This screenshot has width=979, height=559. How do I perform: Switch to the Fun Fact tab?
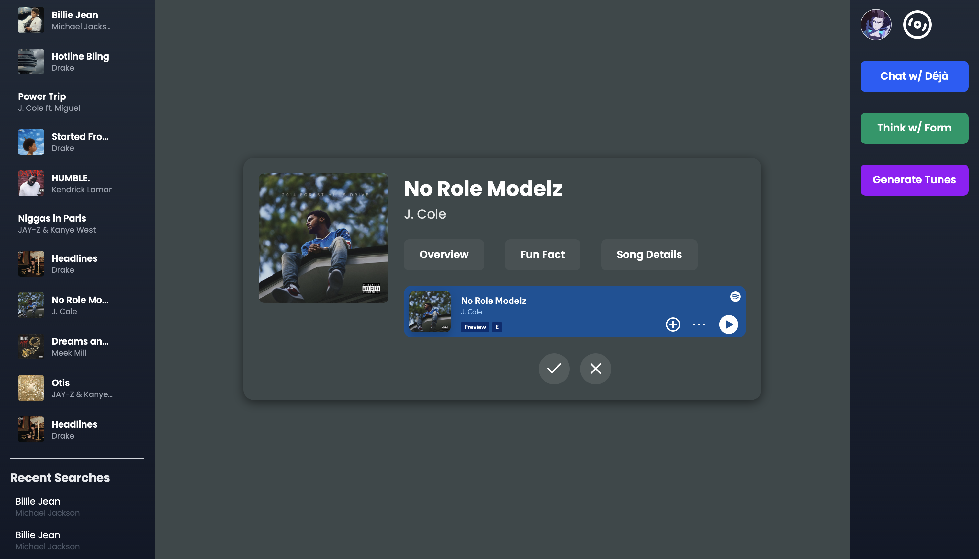[x=542, y=255]
